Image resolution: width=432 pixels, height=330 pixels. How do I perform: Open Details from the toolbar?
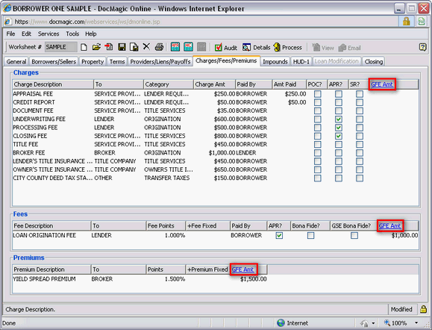pos(256,48)
